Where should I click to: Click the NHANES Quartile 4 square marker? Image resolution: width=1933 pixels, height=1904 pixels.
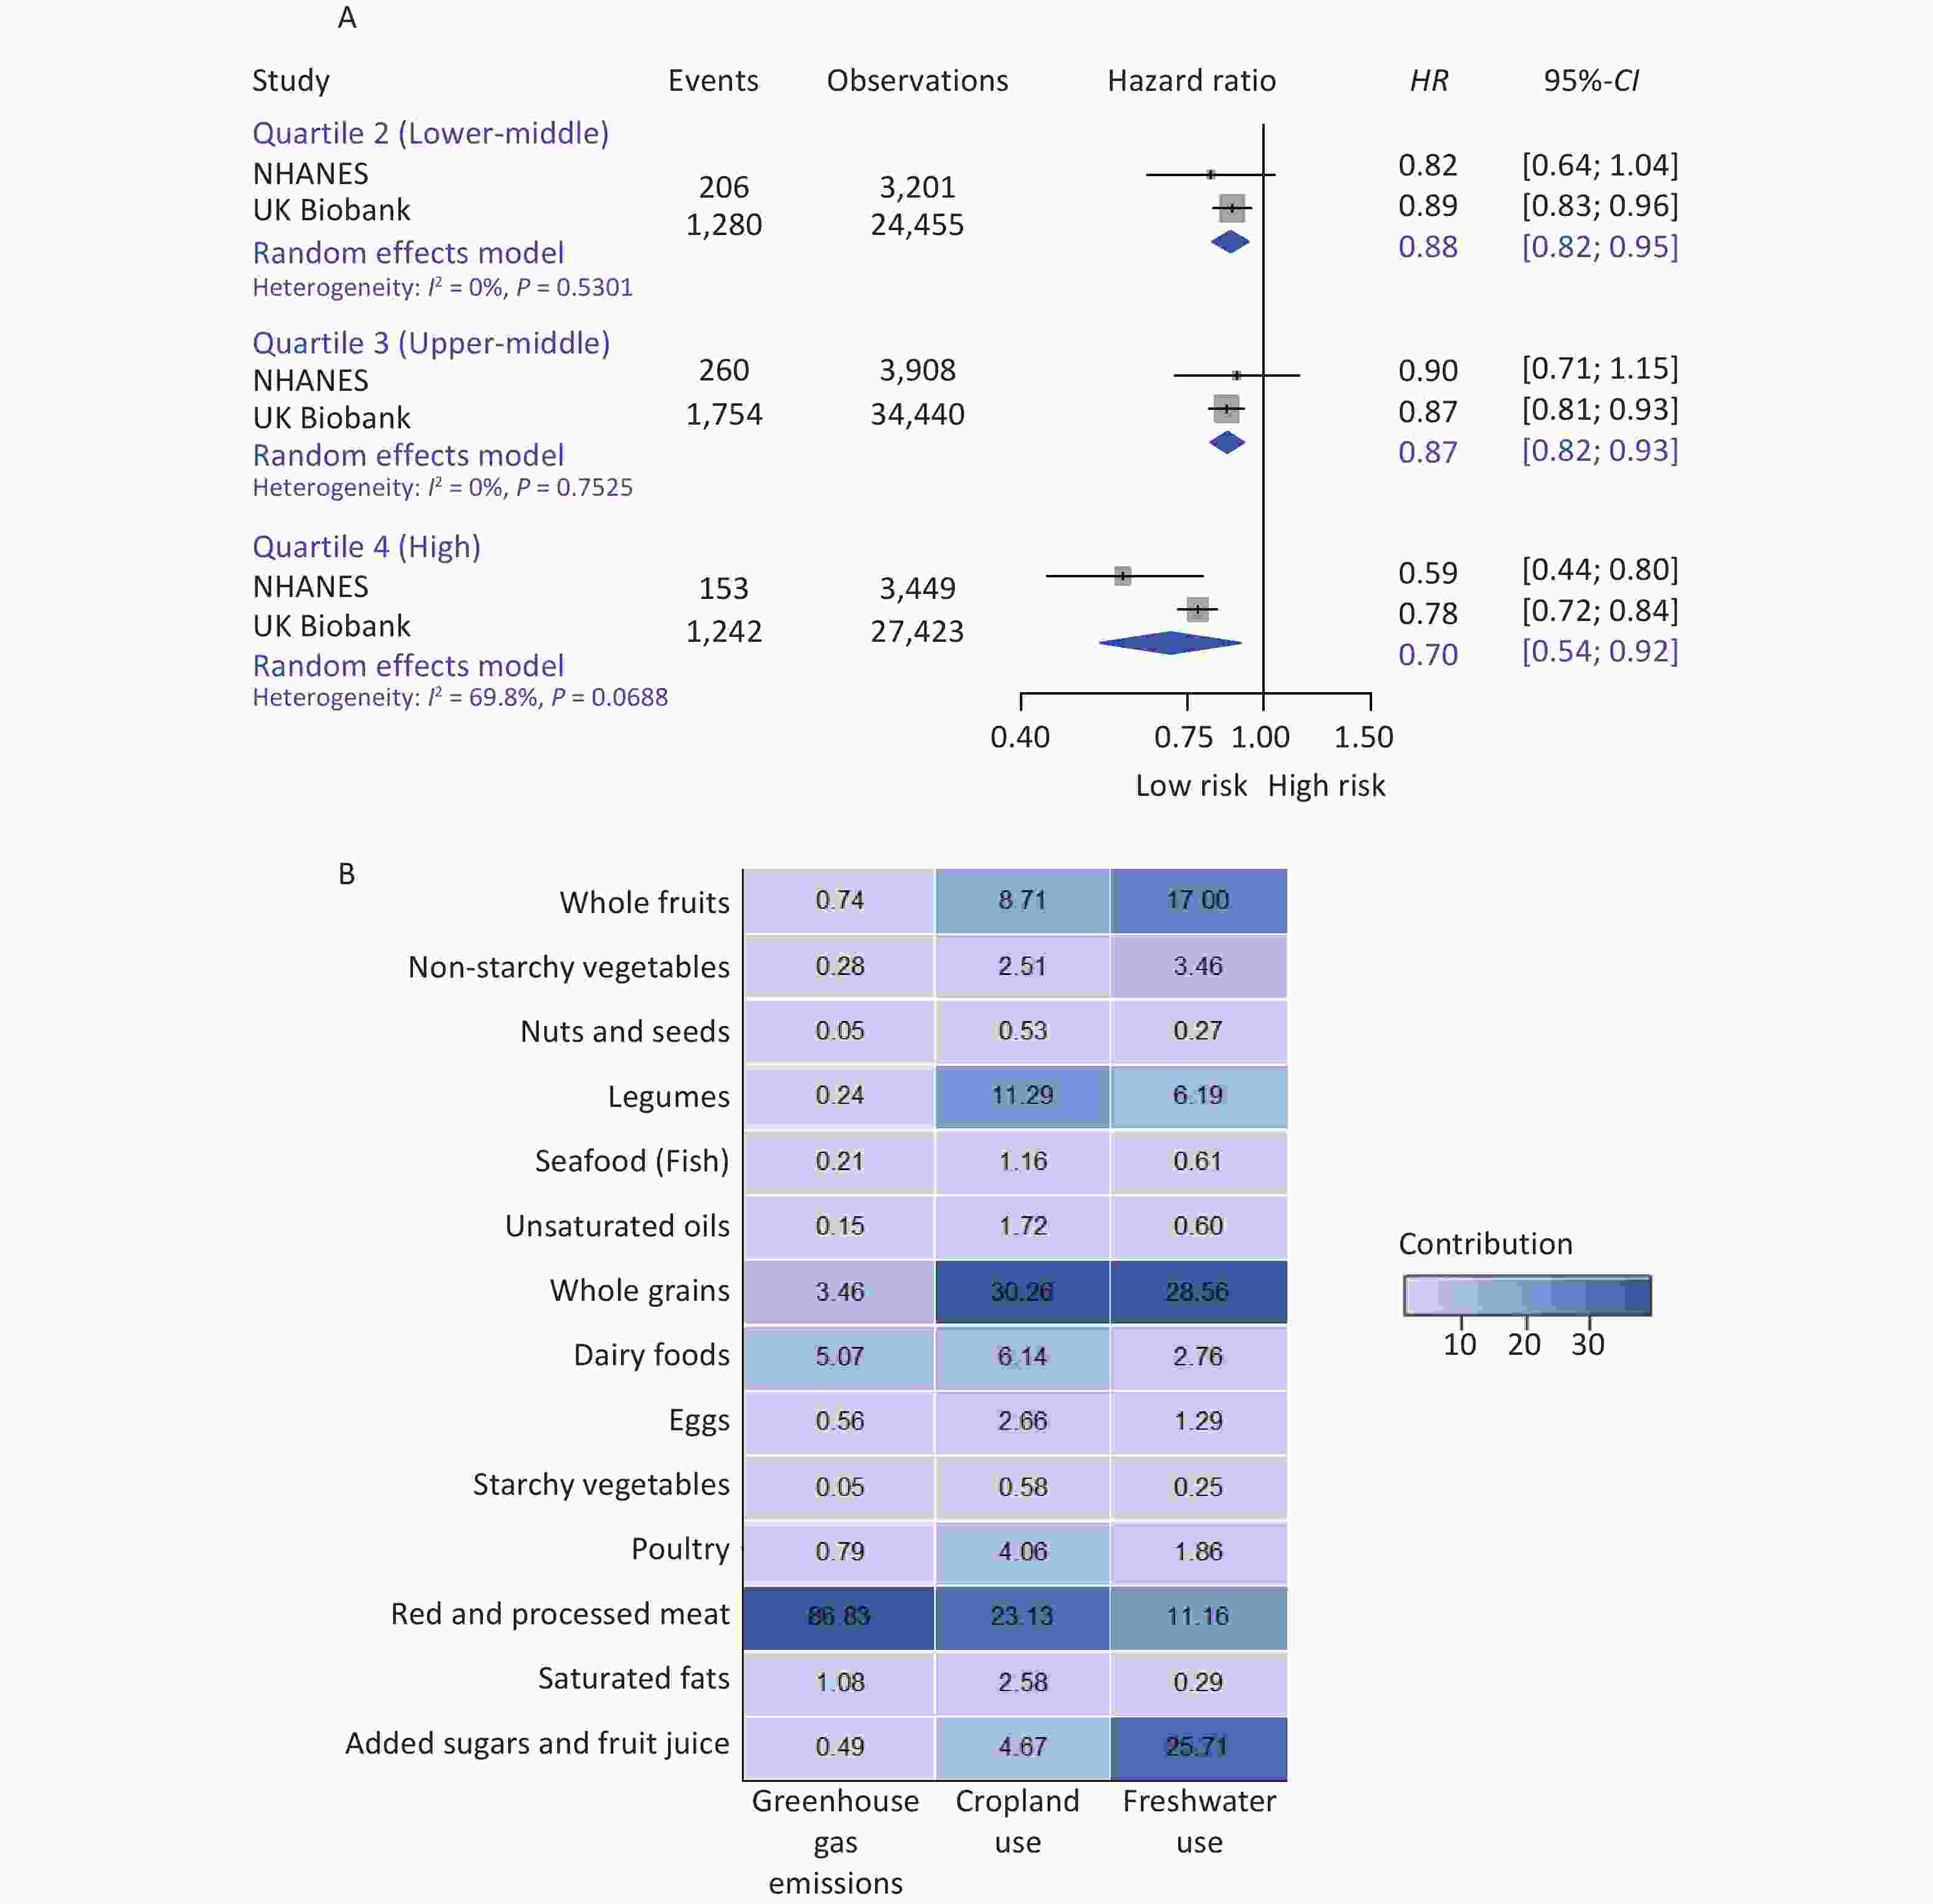click(1123, 576)
